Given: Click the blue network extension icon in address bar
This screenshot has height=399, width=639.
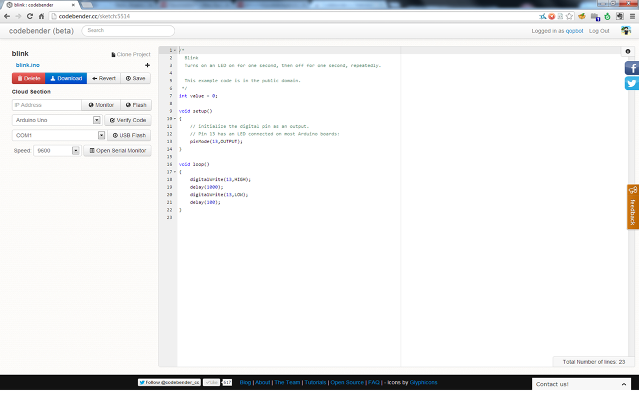Looking at the screenshot, I should (x=543, y=16).
